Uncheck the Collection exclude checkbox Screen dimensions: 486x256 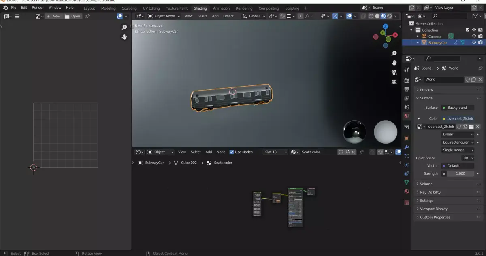click(x=468, y=30)
